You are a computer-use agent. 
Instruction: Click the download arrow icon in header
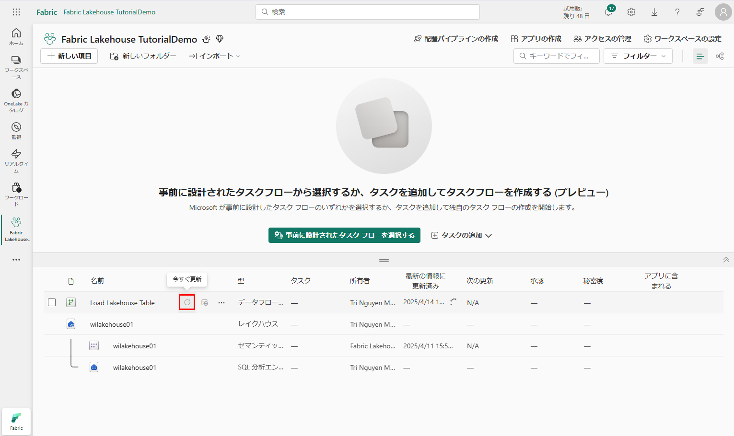tap(654, 12)
